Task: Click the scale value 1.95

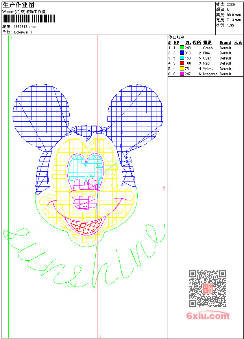Action: tap(230, 25)
